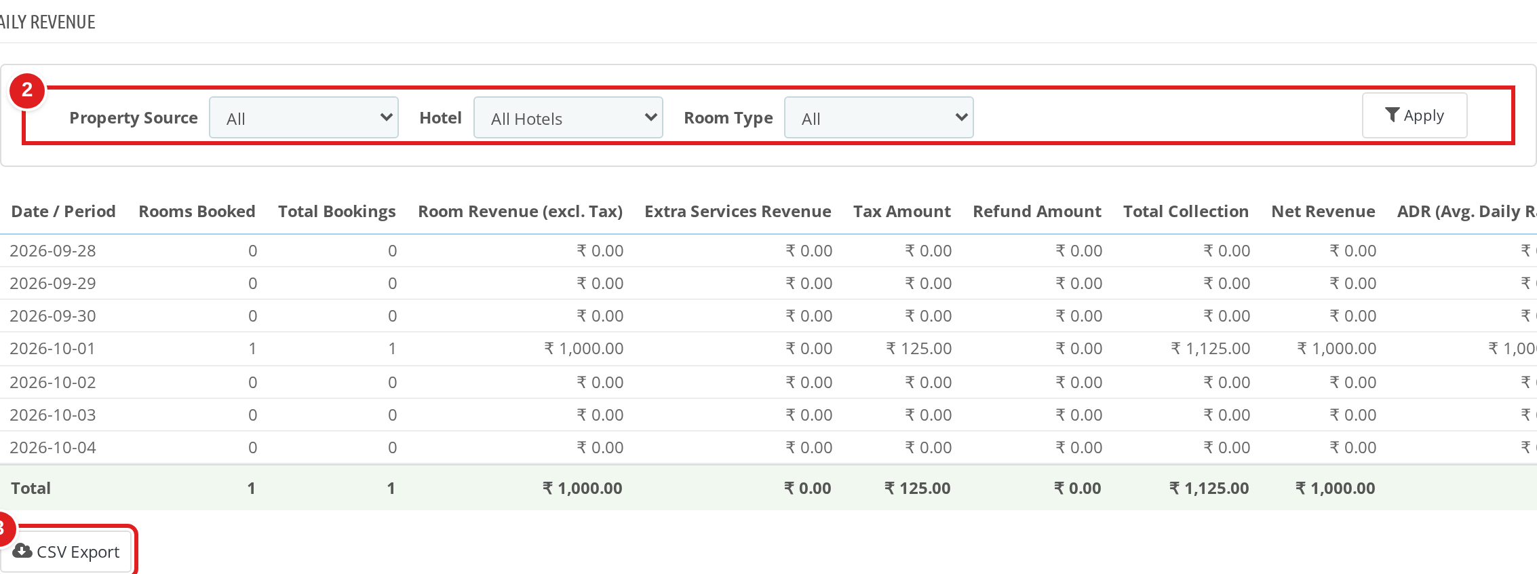Image resolution: width=1537 pixels, height=574 pixels.
Task: Click the Room Revenue (excl. Tax) header
Action: (x=520, y=212)
